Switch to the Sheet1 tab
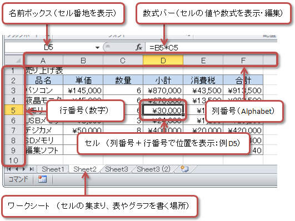Viewport: 295px width, 221px height. [x=53, y=169]
